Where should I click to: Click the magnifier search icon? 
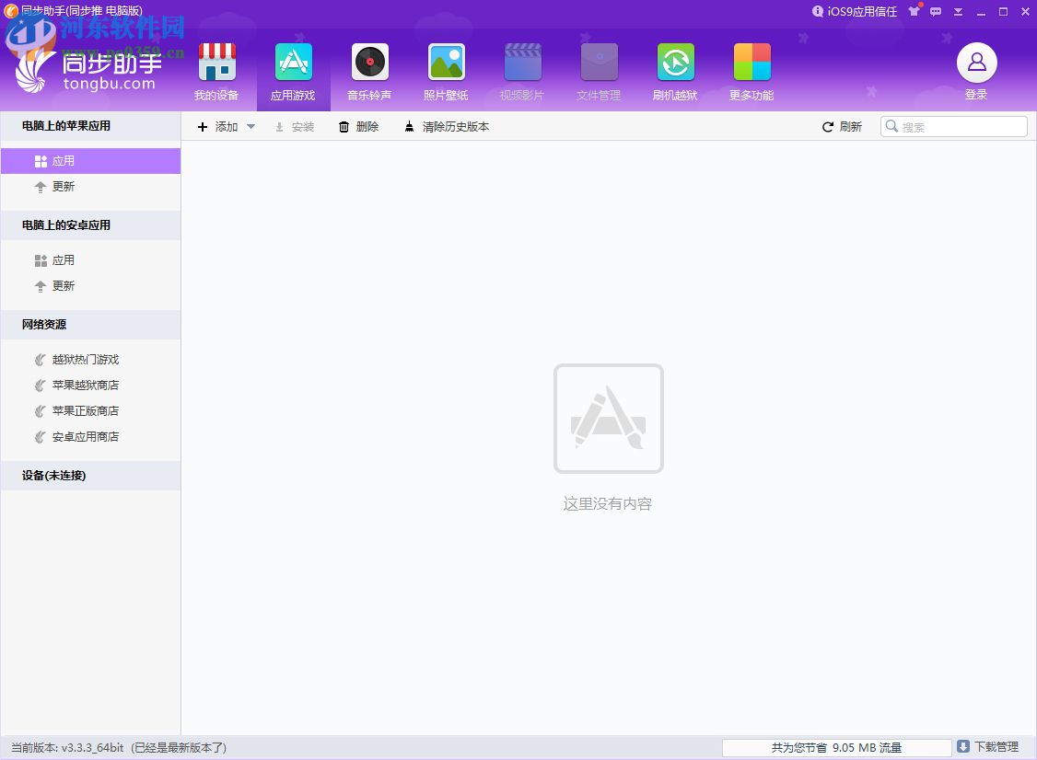(891, 126)
